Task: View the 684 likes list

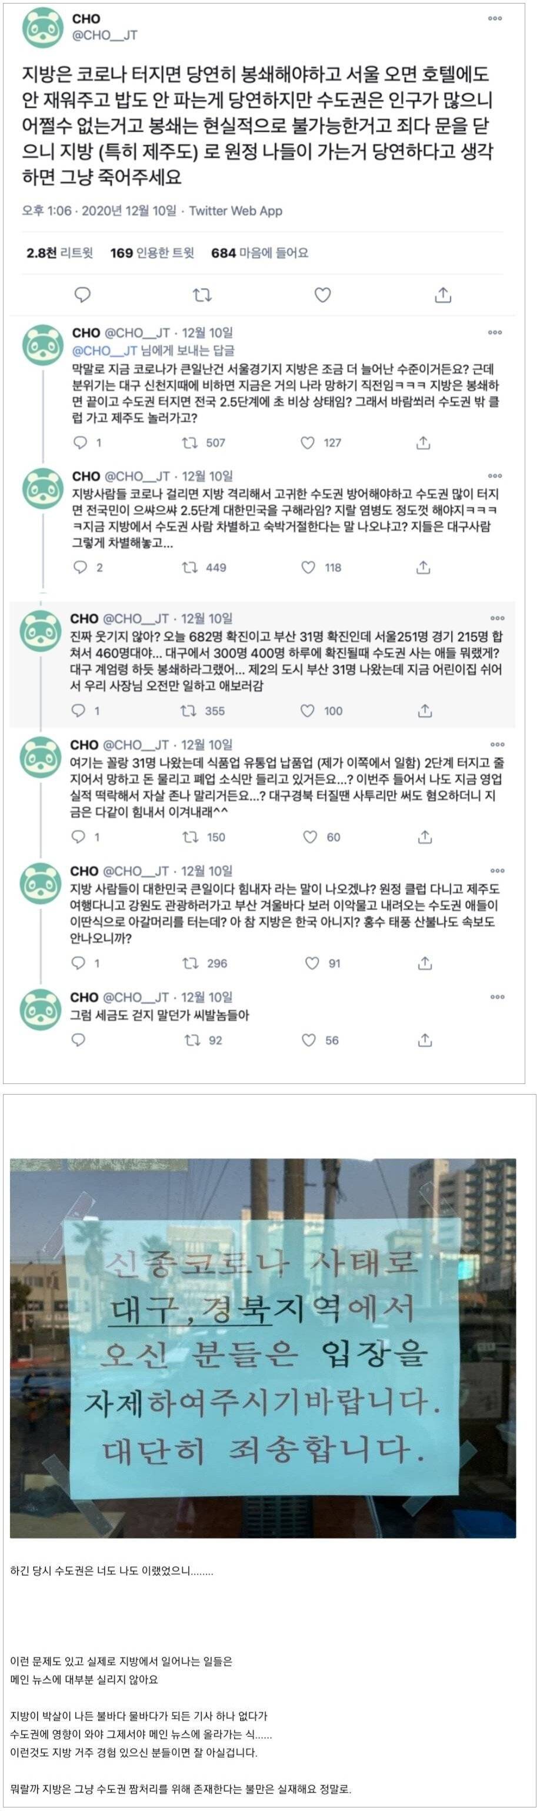Action: point(259,253)
